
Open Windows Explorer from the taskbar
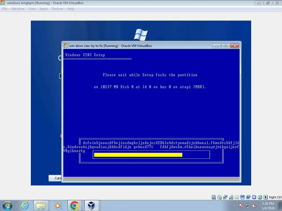click(x=41, y=206)
